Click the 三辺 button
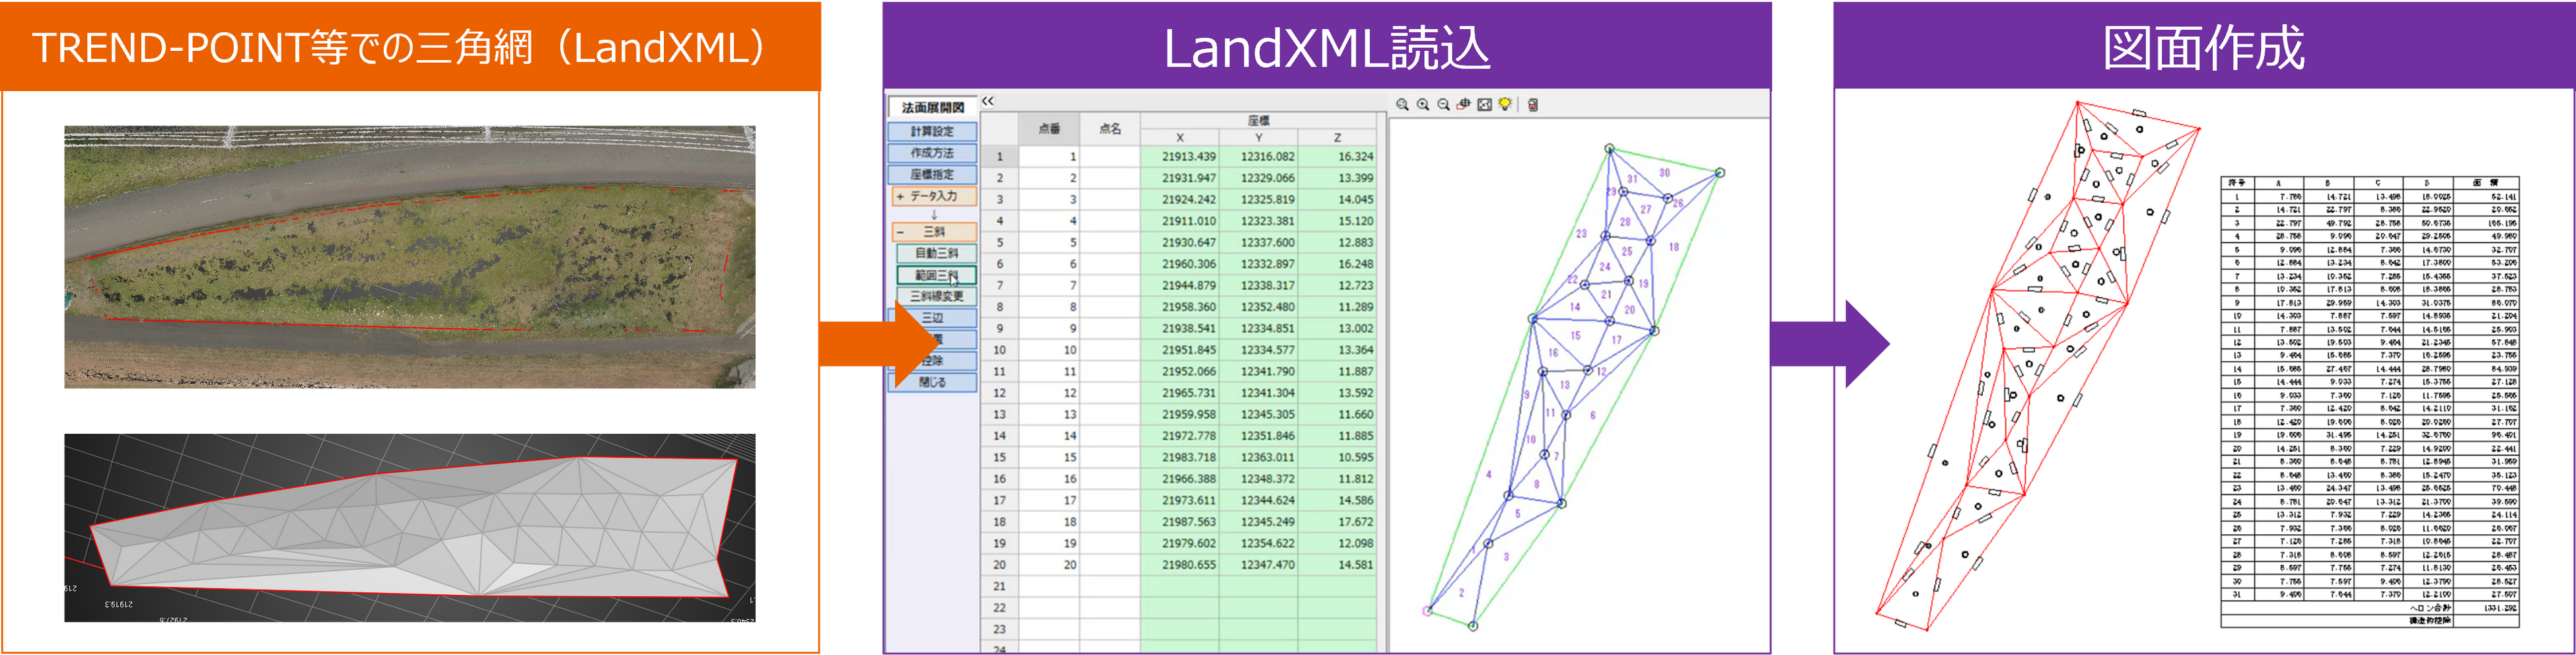 932,318
